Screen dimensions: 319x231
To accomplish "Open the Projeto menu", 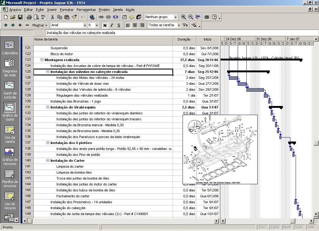I will [104, 10].
